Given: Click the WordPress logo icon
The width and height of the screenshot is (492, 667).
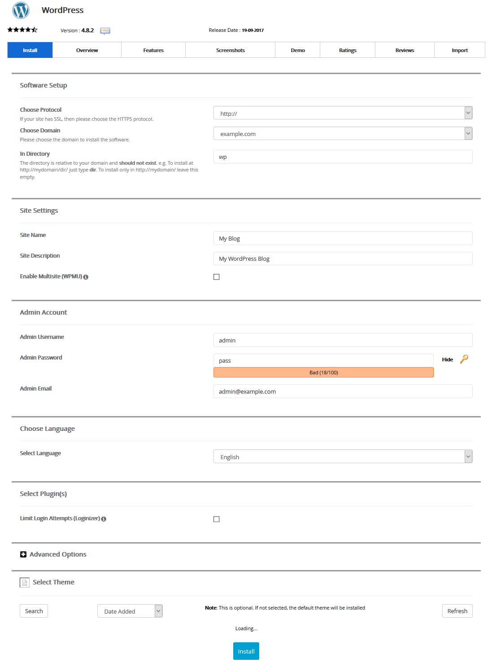Looking at the screenshot, I should click(x=21, y=10).
